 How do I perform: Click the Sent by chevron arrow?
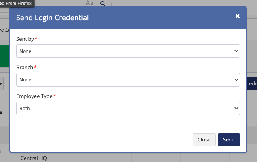coord(236,51)
